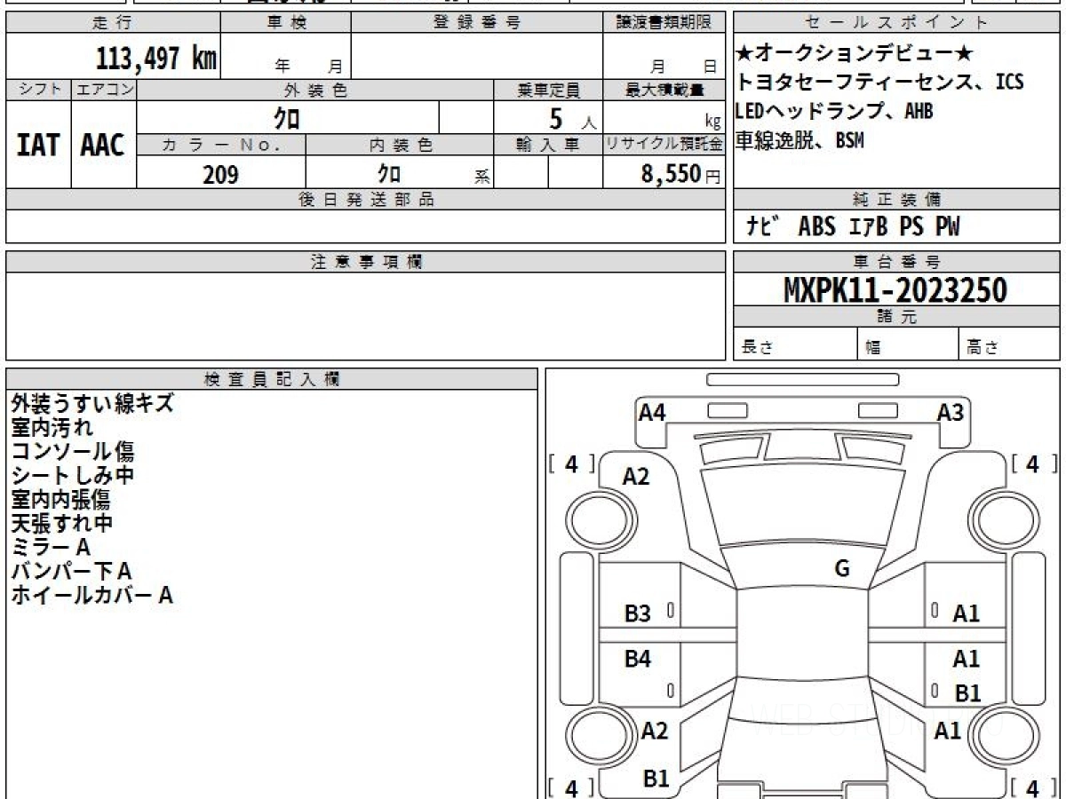The image size is (1066, 799).
Task: Click the front-right wheel circle in diagram
Action: point(998,518)
